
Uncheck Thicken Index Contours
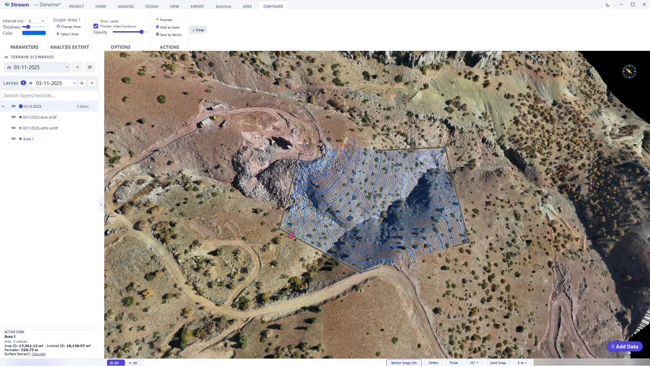(96, 26)
